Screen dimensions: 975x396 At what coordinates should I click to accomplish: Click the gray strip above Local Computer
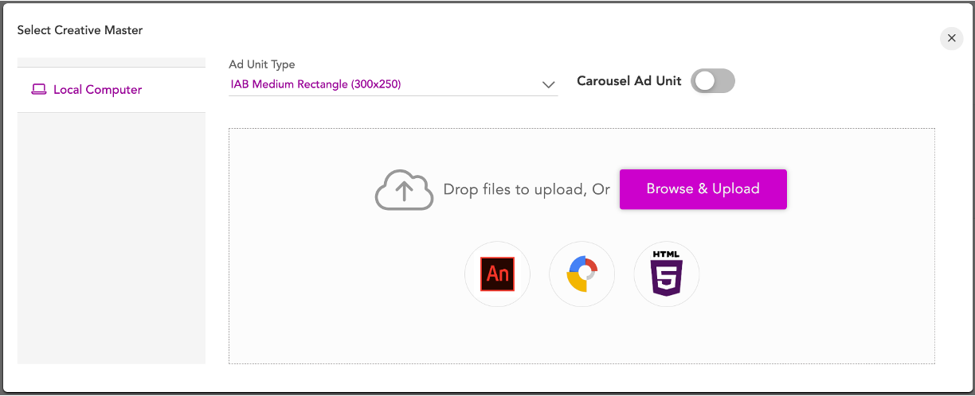pyautogui.click(x=112, y=62)
